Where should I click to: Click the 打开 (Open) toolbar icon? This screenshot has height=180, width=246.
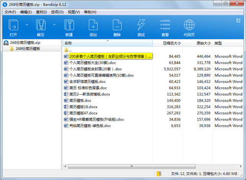click(13, 25)
